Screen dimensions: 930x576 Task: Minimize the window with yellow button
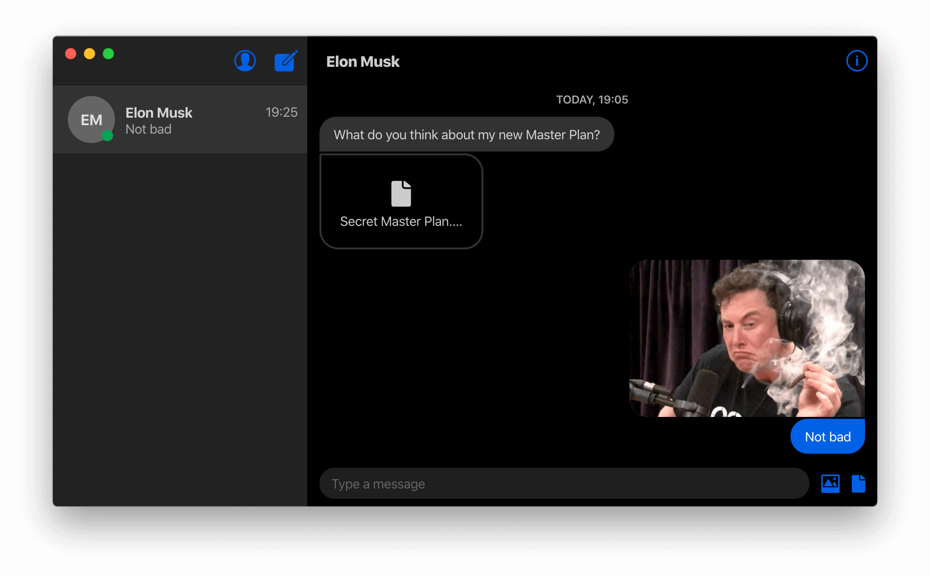coord(90,54)
